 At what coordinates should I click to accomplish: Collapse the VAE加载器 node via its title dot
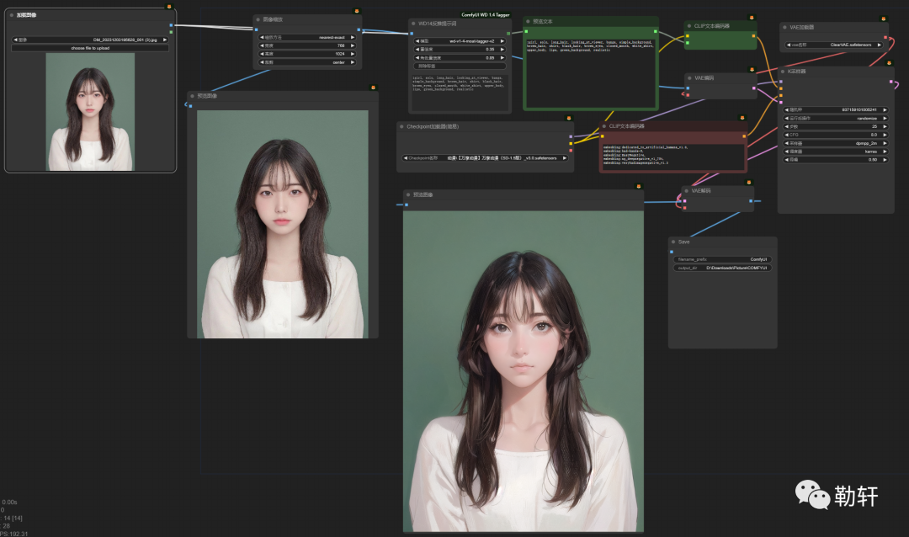click(x=784, y=27)
